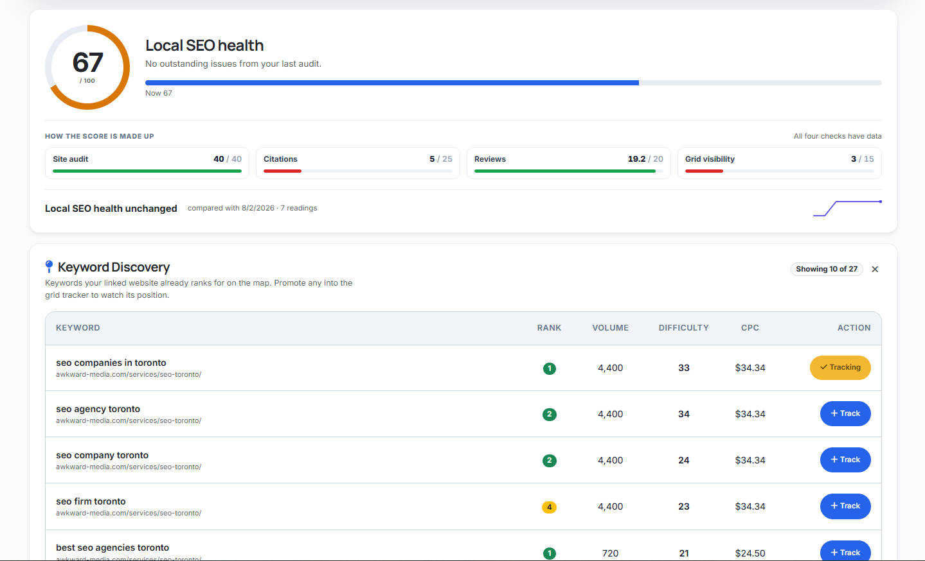Click rank badge 2 for seo company toronto

coord(549,461)
